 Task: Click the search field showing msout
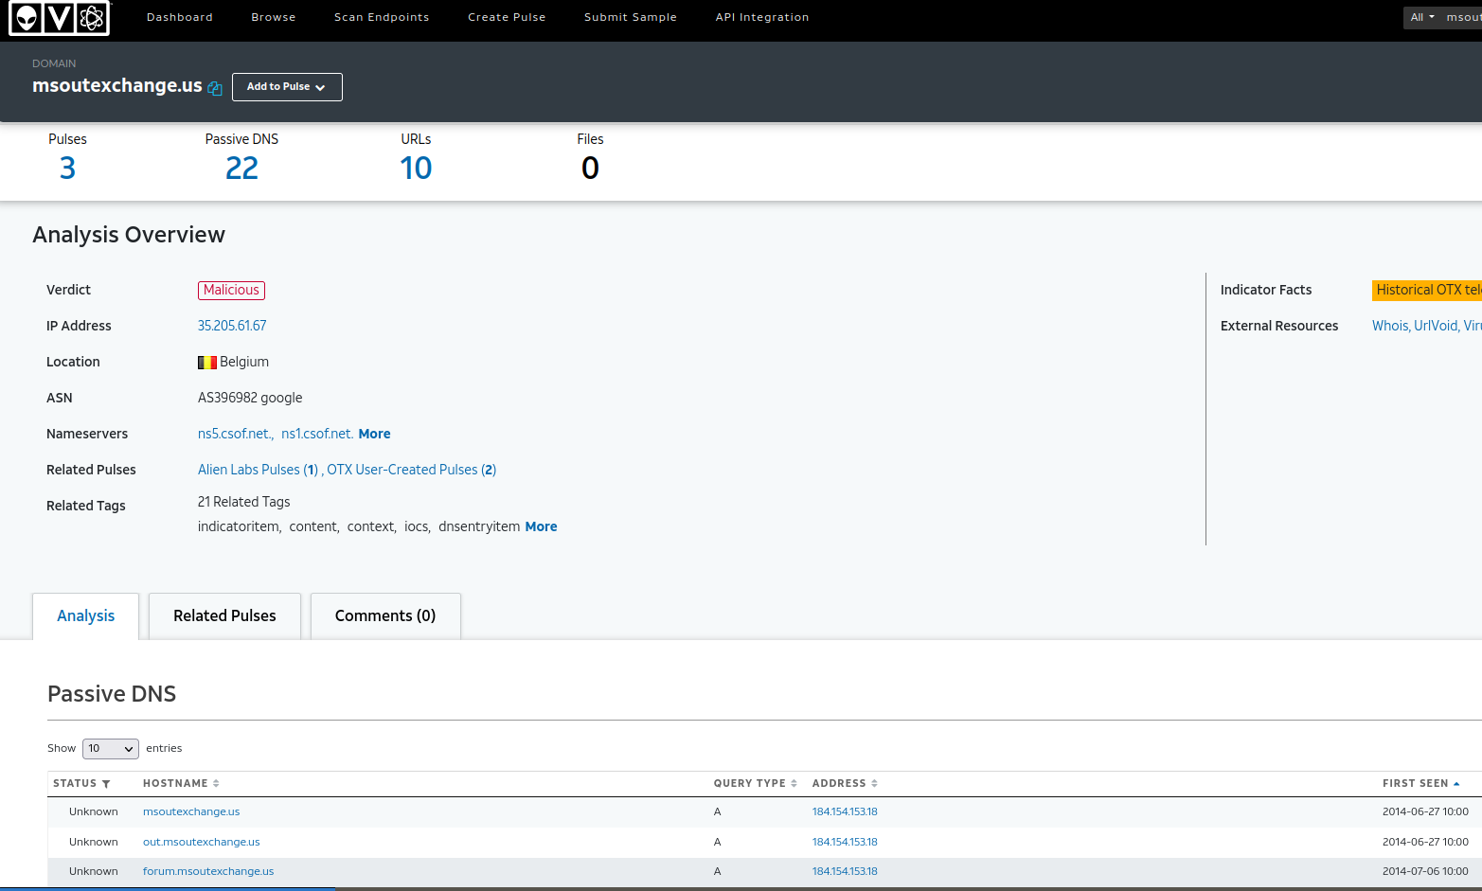(x=1462, y=17)
